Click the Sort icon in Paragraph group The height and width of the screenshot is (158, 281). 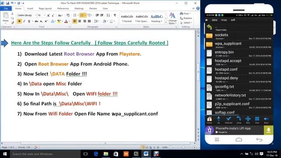pyautogui.click(x=108, y=15)
